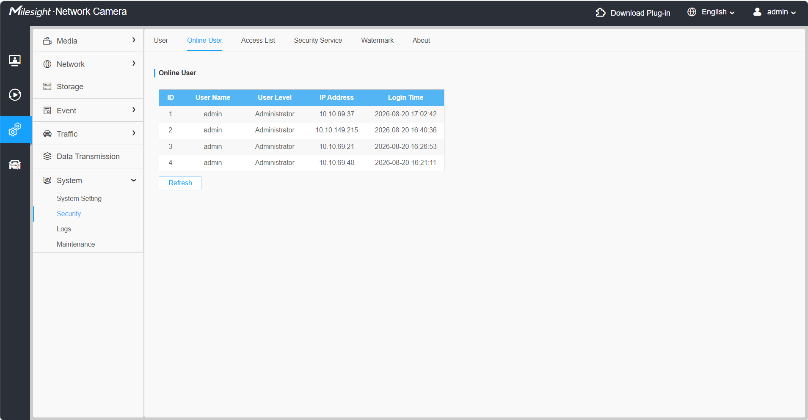The image size is (808, 420).
Task: Open System Setting submenu item
Action: point(79,198)
